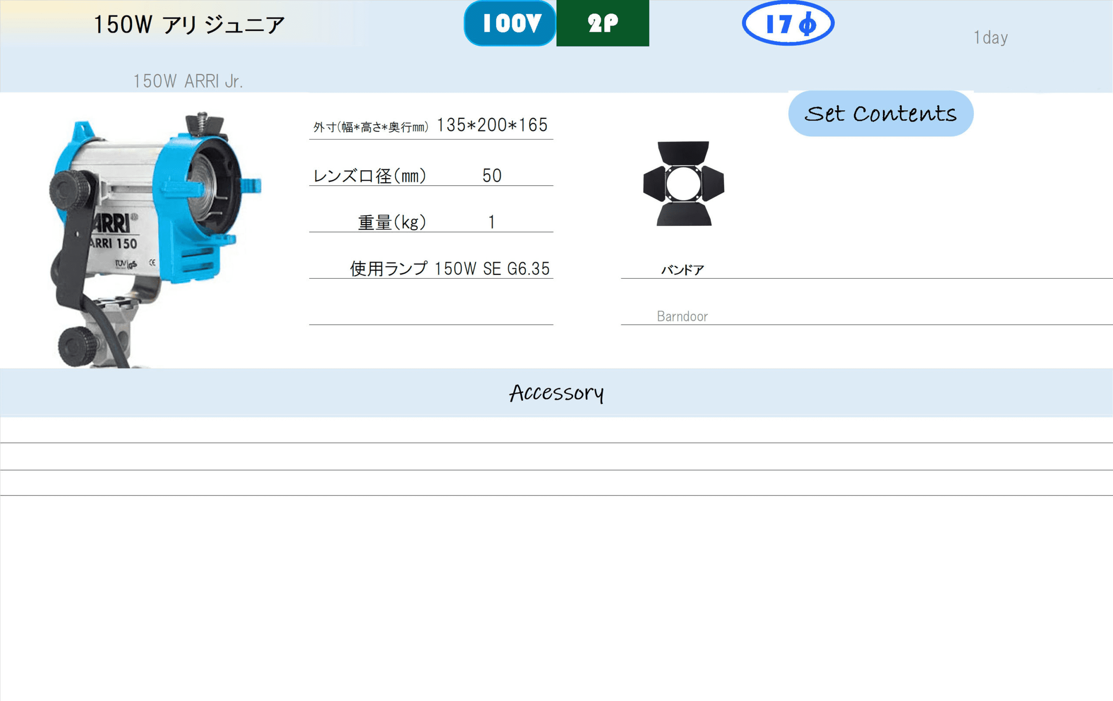Select the barndoor accessory image
This screenshot has height=701, width=1113.
pos(683,183)
